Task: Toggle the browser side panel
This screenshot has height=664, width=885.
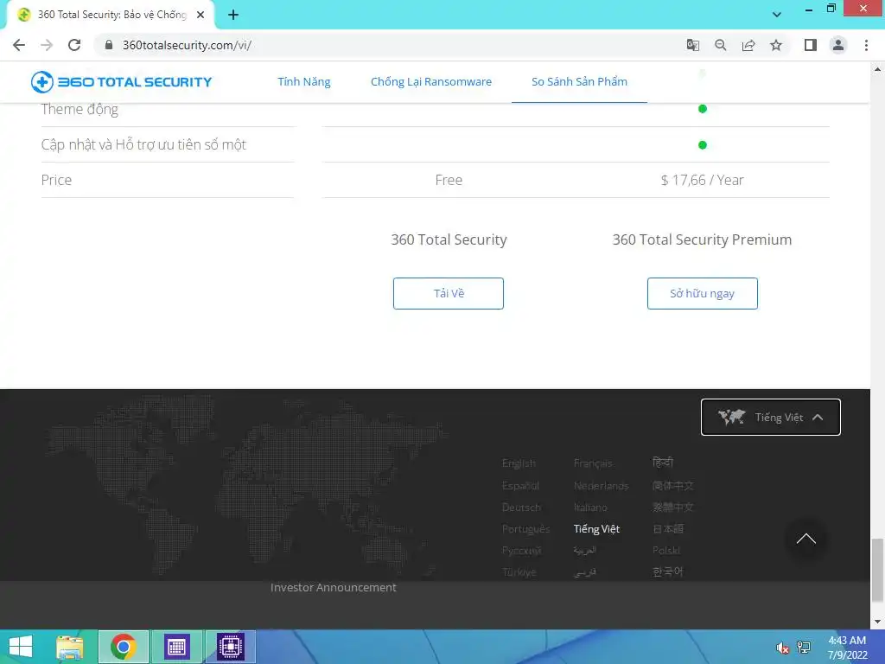Action: pyautogui.click(x=811, y=45)
